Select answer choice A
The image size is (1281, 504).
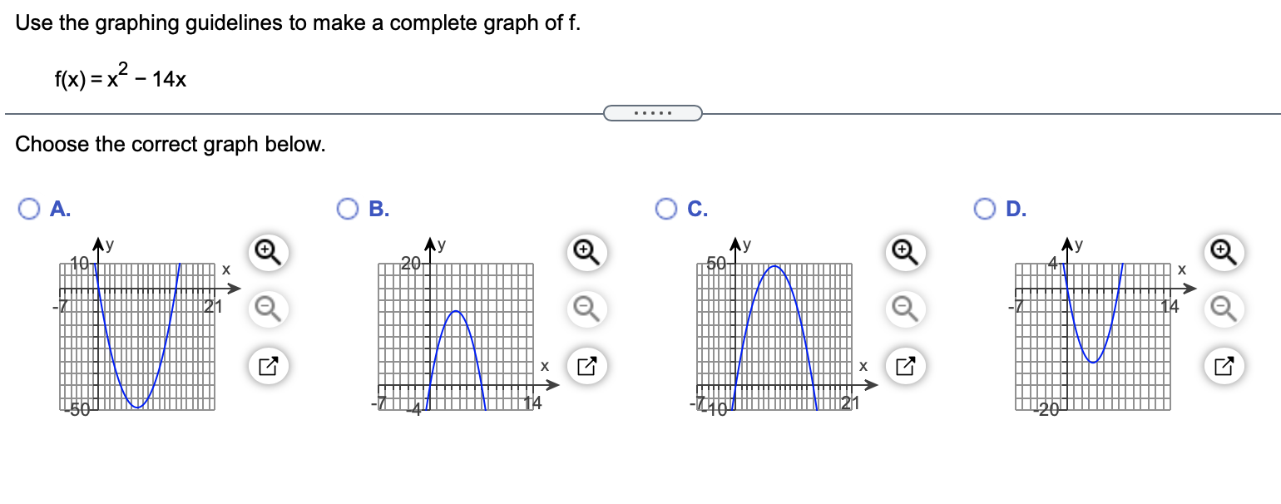tap(30, 209)
